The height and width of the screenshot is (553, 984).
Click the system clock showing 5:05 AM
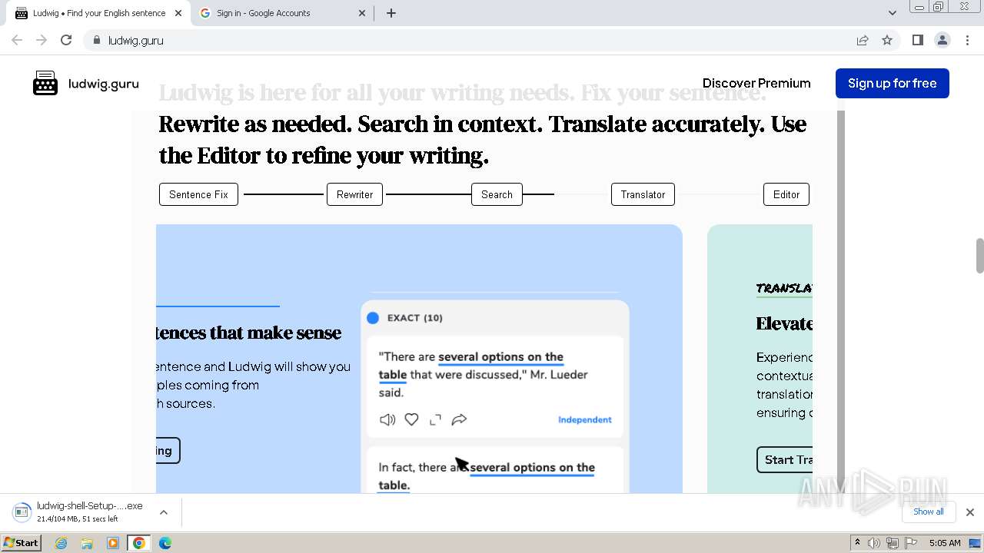click(945, 543)
